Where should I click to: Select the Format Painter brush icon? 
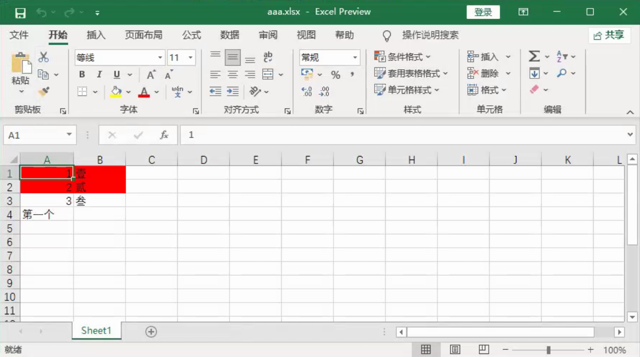click(x=44, y=92)
